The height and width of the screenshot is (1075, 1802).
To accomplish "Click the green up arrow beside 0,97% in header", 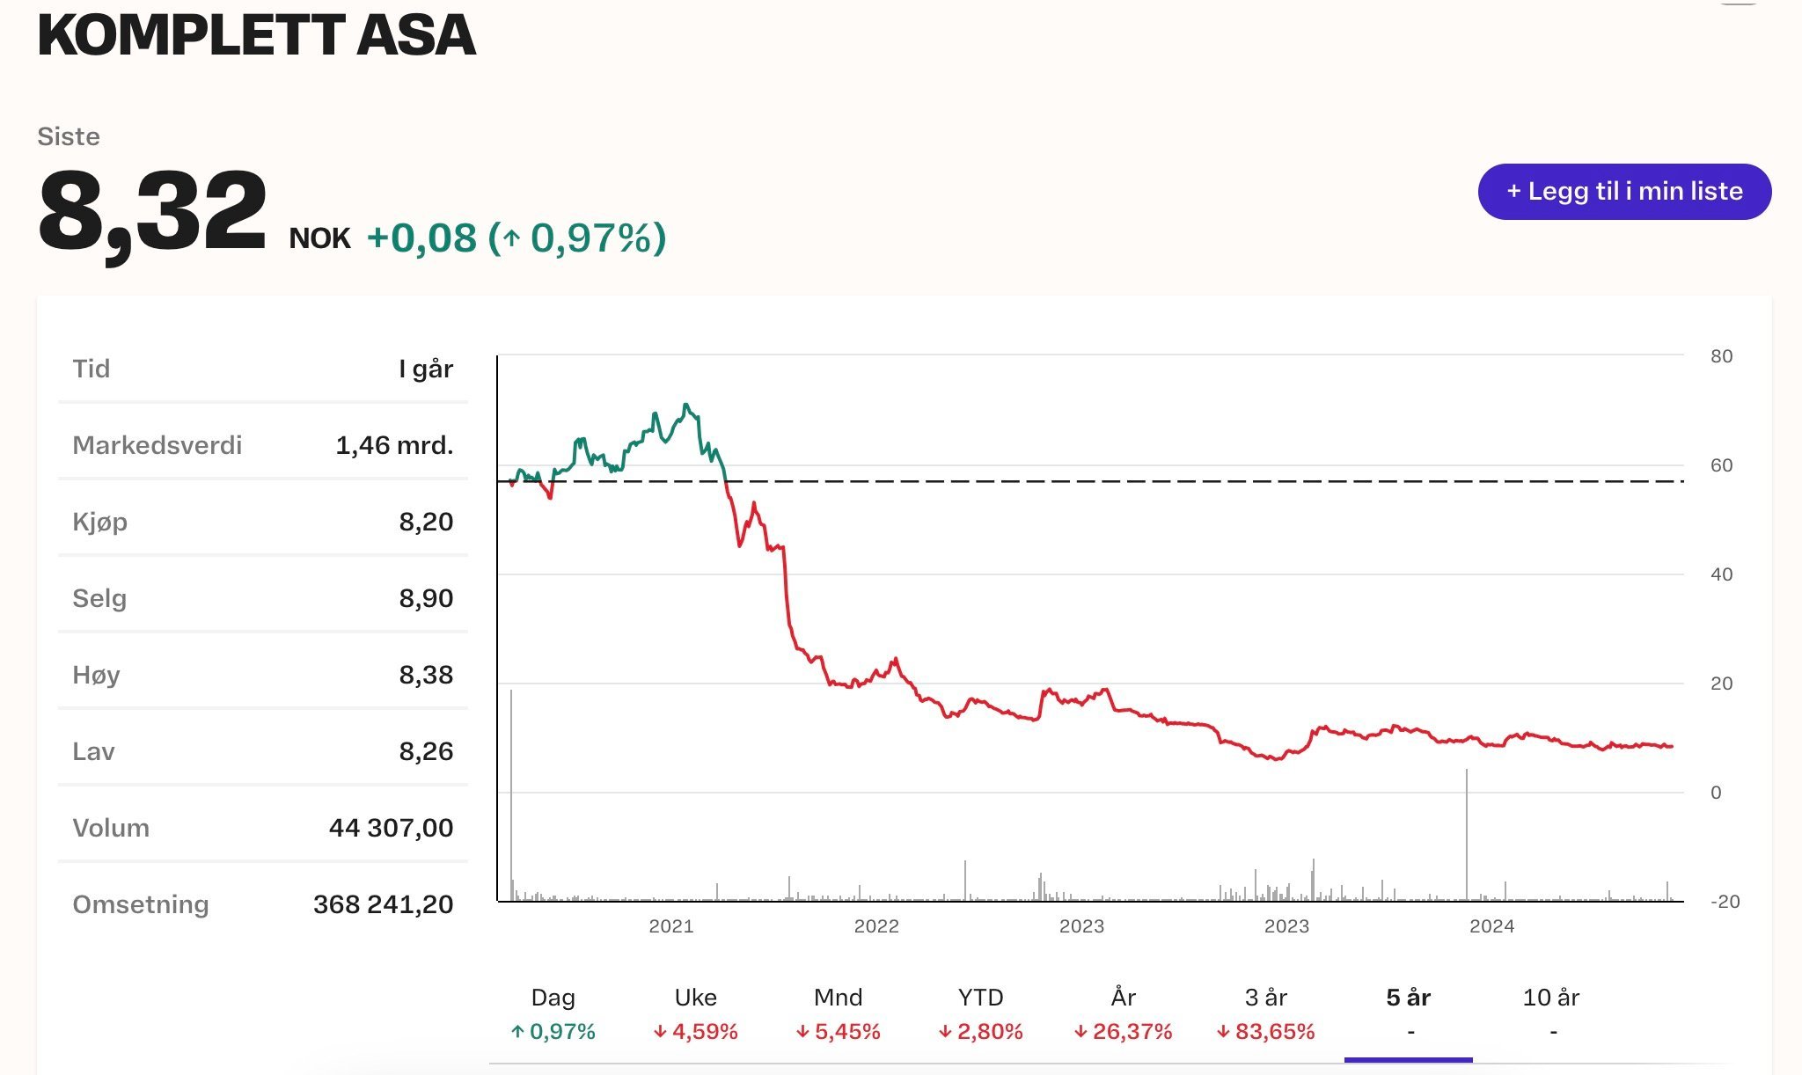I will 512,239.
